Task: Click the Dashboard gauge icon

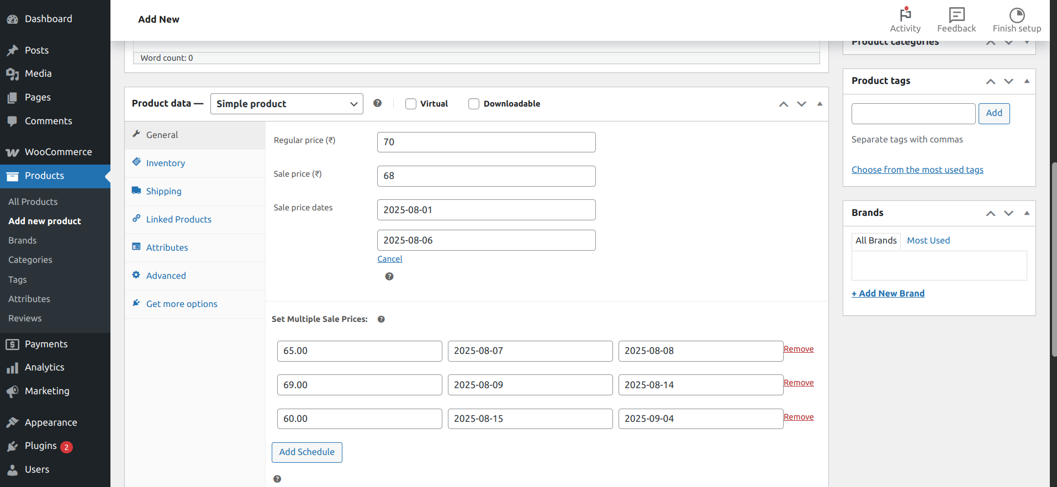Action: [x=13, y=19]
